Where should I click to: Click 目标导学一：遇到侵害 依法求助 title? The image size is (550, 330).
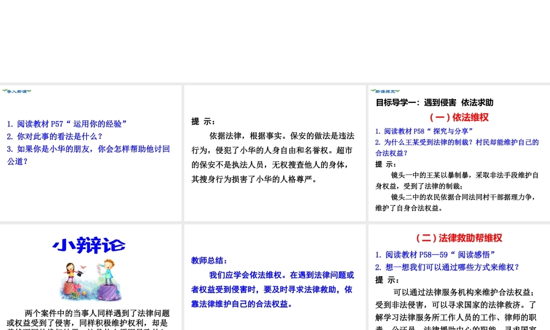pyautogui.click(x=435, y=102)
